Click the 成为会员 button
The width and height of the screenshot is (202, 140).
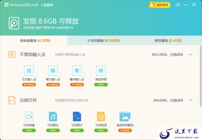coord(160,5)
